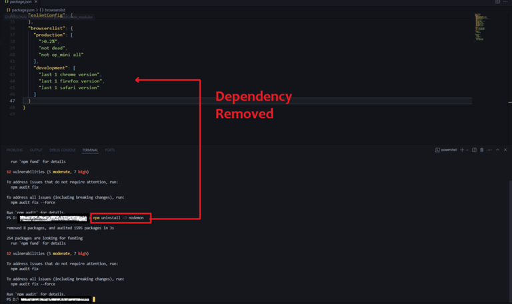Viewport: 512px width, 304px height.
Task: Open editor More Actions ellipsis menu
Action: tap(506, 2)
